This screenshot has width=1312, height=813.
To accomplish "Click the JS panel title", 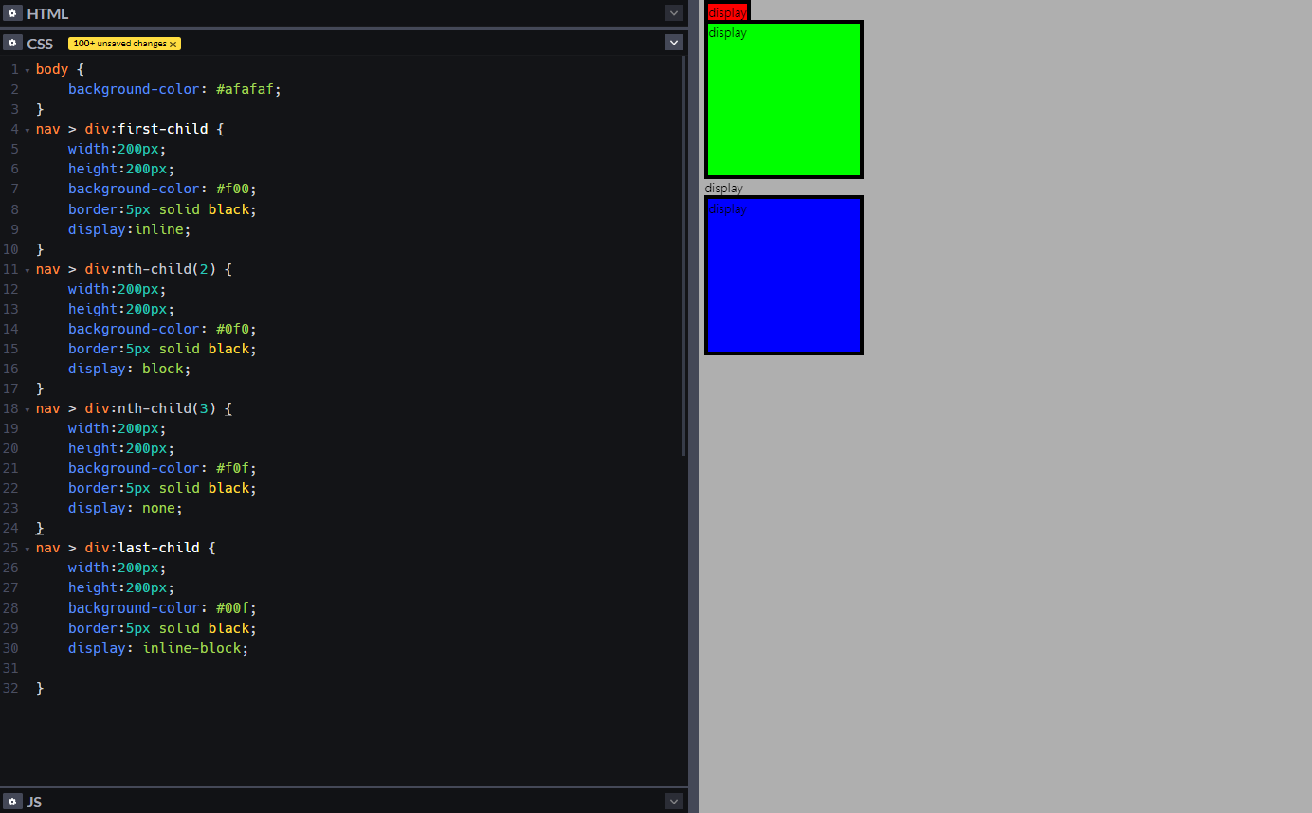I will point(34,802).
